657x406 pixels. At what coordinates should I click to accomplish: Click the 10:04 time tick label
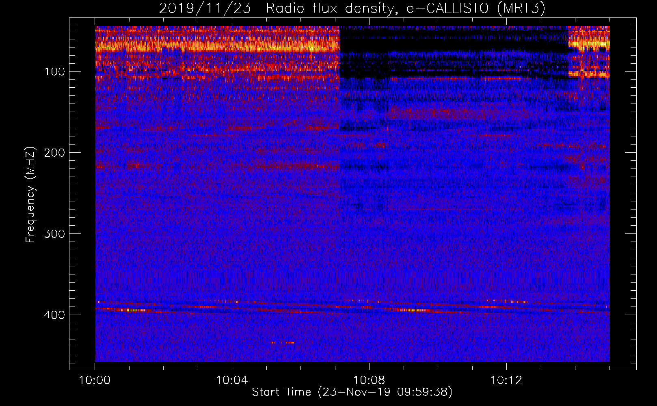[232, 380]
